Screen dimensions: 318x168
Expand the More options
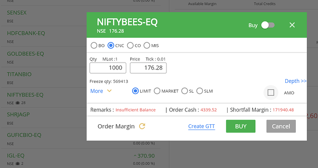(96, 91)
